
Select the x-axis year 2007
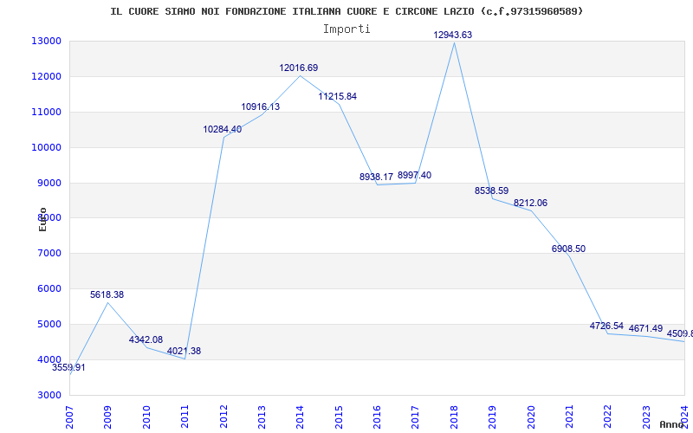coord(69,417)
